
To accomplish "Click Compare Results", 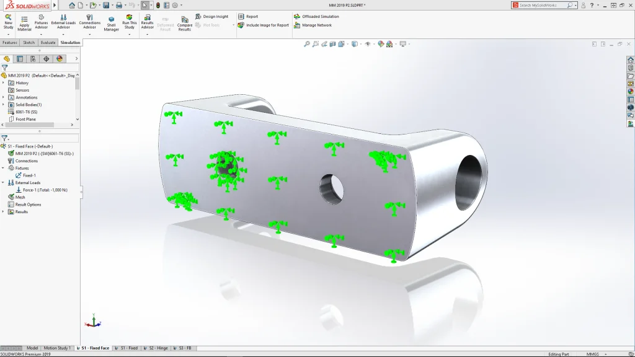I will [184, 24].
